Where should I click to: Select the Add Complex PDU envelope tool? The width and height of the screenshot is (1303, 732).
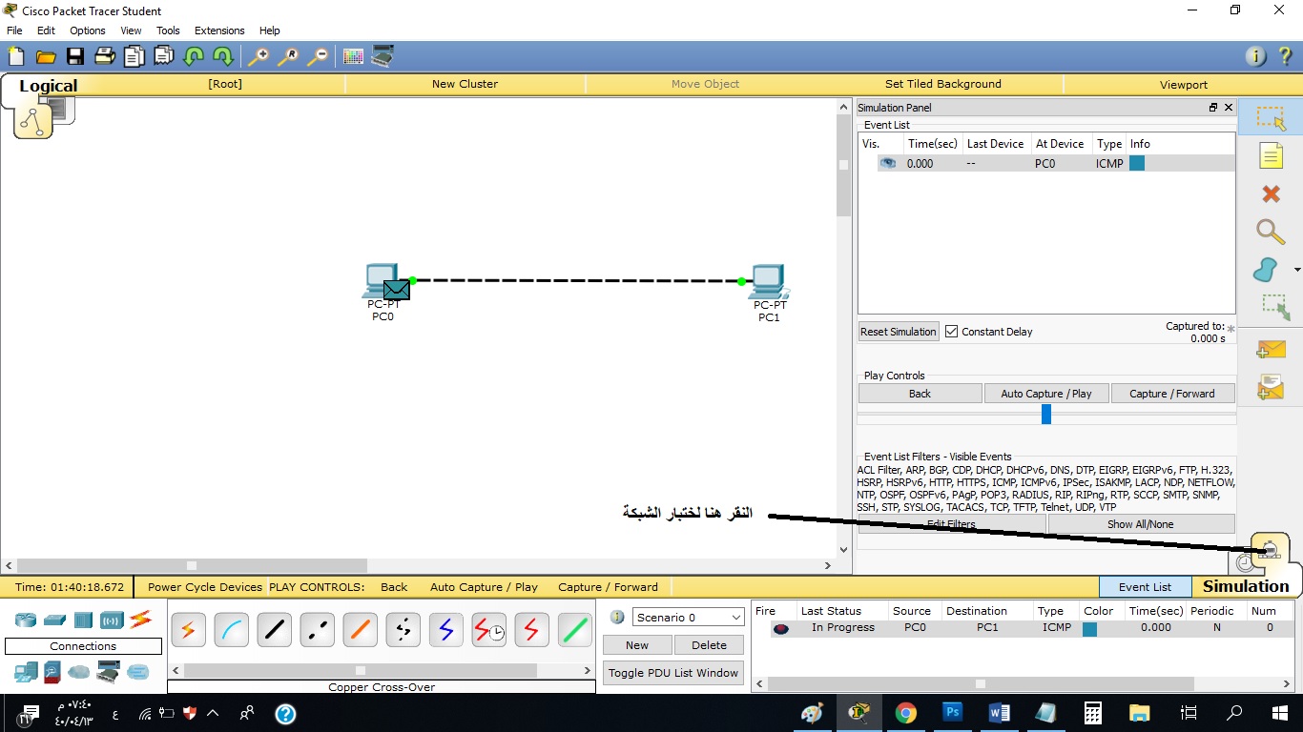click(1271, 388)
